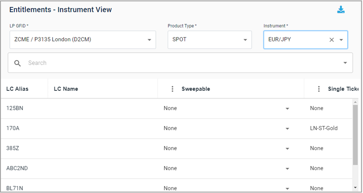The image size is (363, 193).
Task: Type in the Search input field
Action: coord(181,63)
